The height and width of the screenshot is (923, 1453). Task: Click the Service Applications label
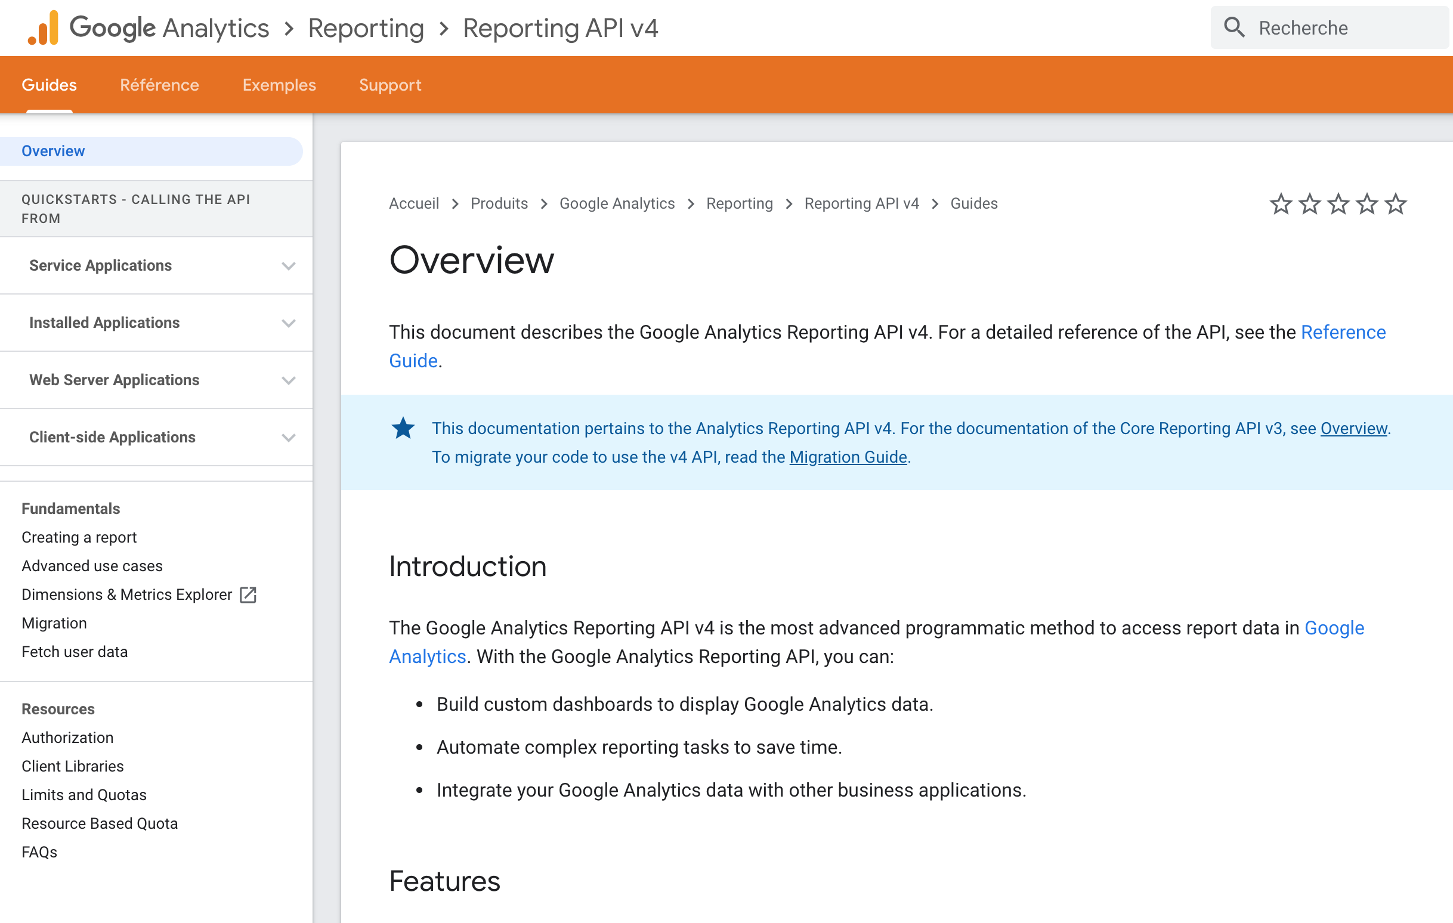[100, 266]
